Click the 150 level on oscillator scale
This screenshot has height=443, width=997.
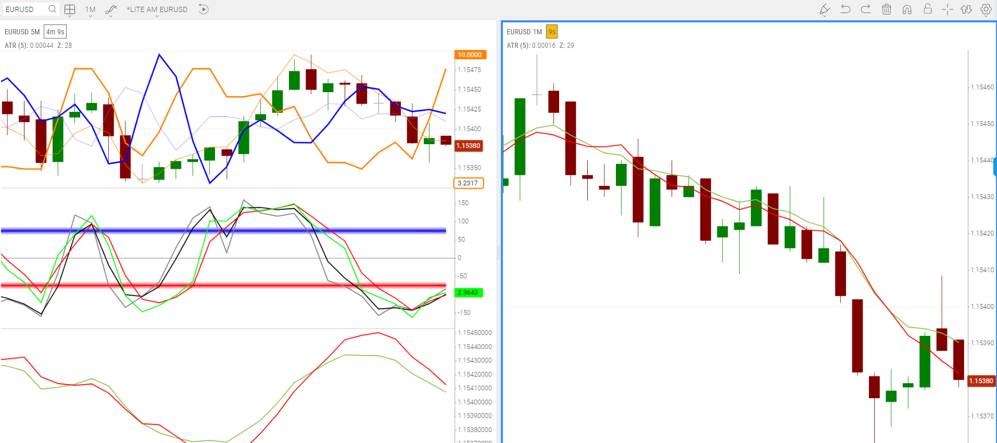click(463, 203)
